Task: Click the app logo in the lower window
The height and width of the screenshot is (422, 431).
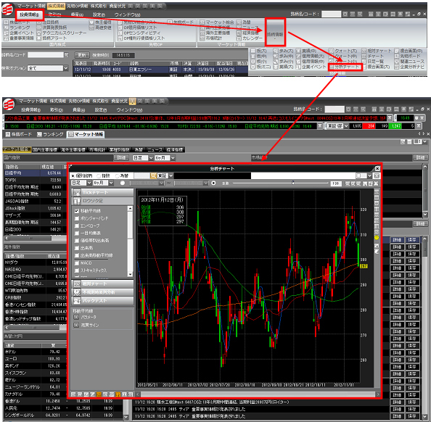Action: [9, 104]
